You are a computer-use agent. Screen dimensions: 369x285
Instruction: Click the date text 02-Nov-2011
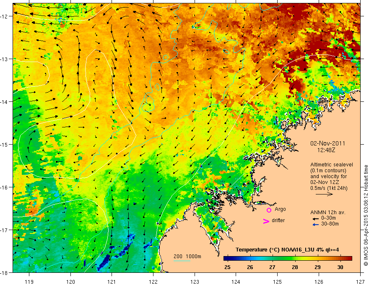point(327,143)
